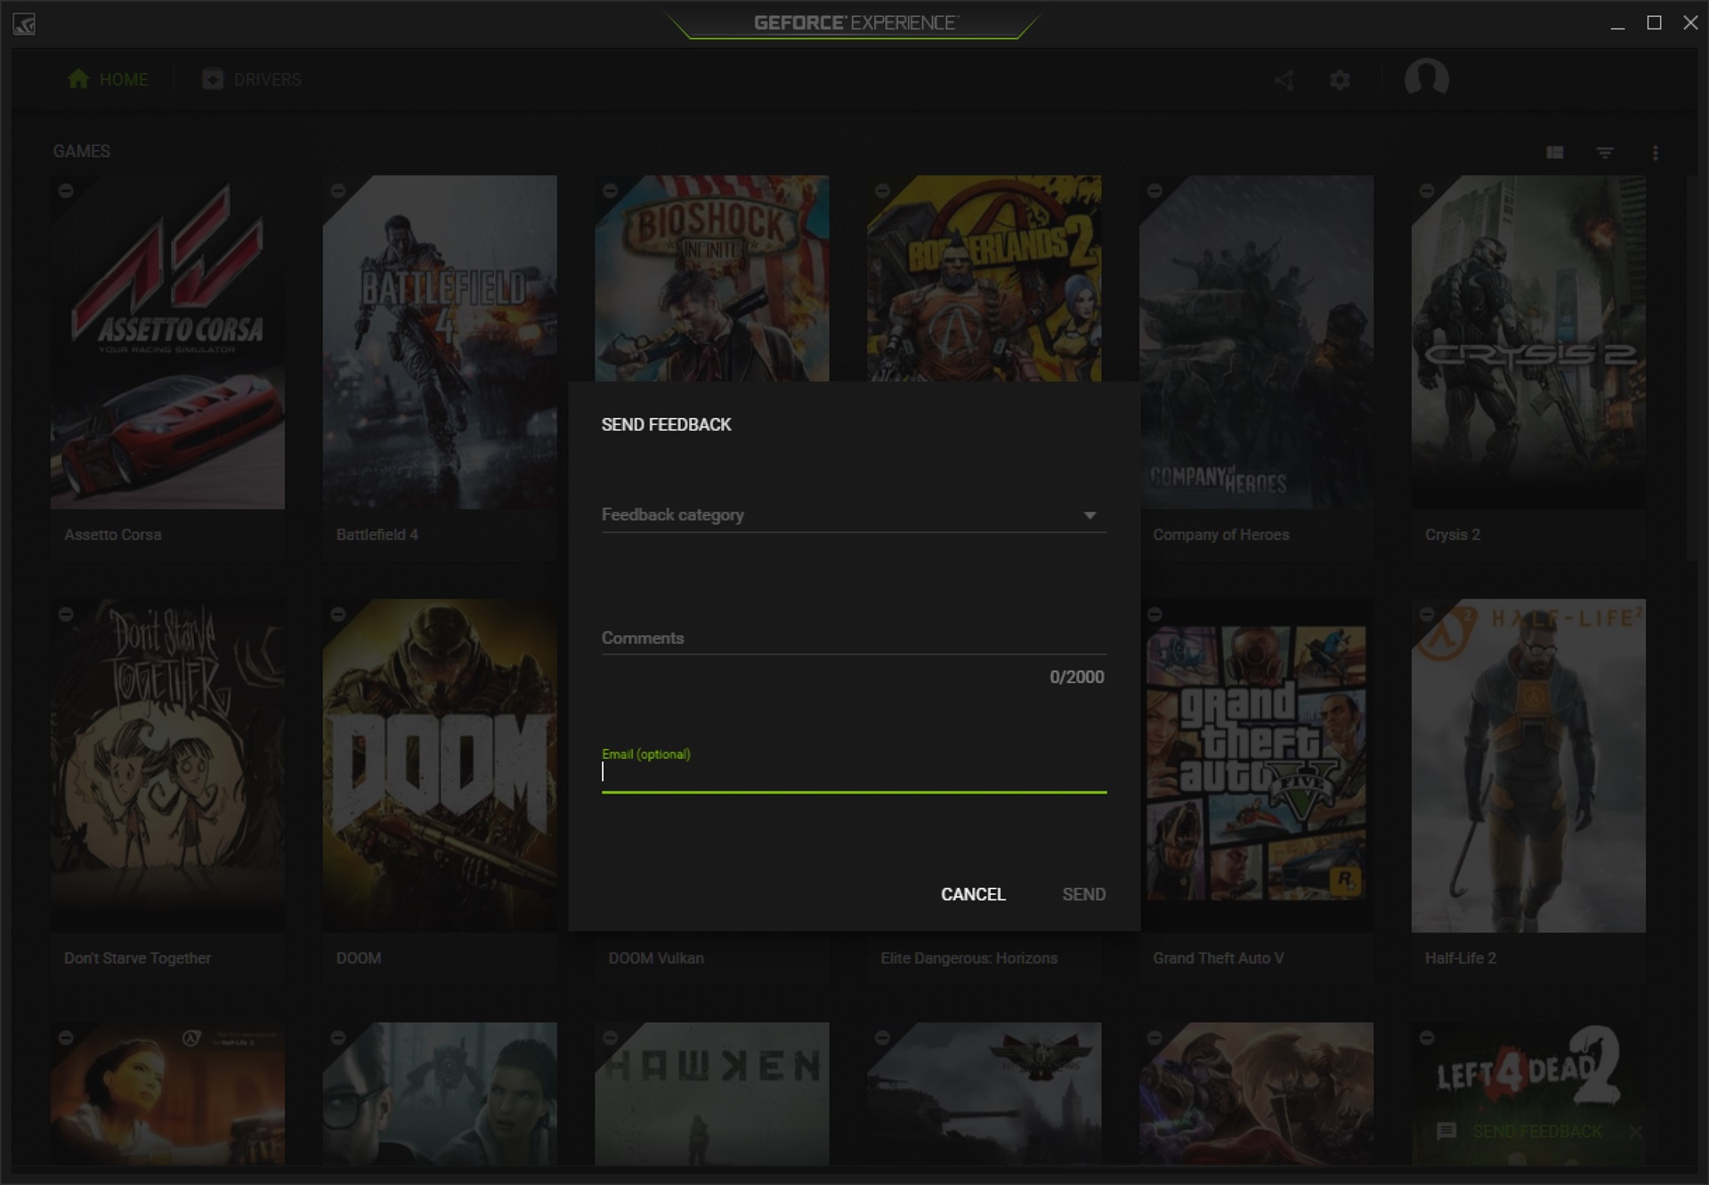
Task: Open the games filter icon
Action: 1605,153
